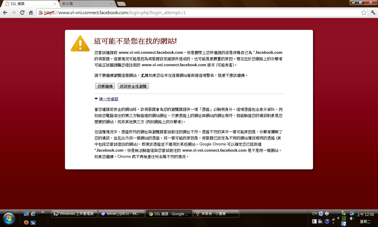Launch Firefox from quick launch
Image resolution: width=378 pixels, height=227 pixels.
click(x=26, y=222)
